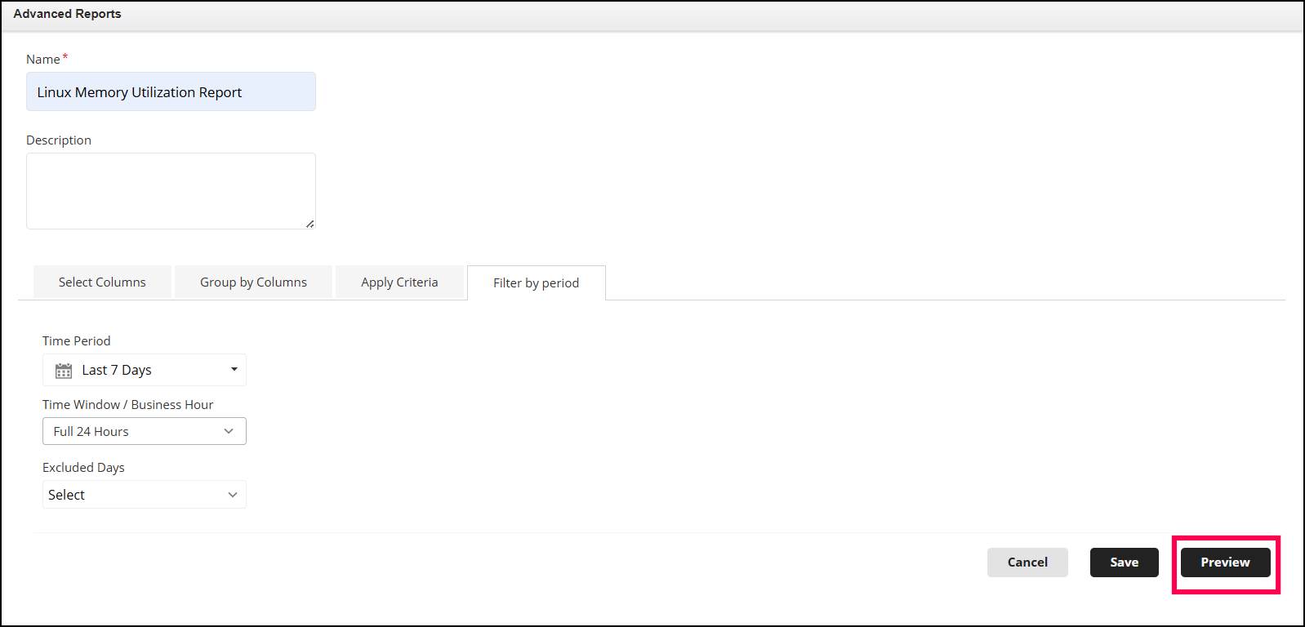Click the Time Period label
The image size is (1305, 627).
pyautogui.click(x=76, y=341)
